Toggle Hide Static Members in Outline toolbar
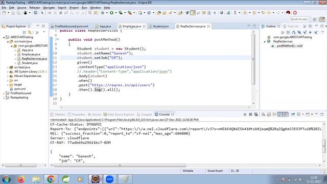This screenshot has width=327, height=184. pyautogui.click(x=305, y=32)
